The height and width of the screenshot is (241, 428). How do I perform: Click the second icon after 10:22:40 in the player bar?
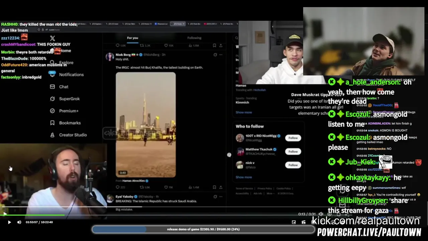(x=303, y=222)
